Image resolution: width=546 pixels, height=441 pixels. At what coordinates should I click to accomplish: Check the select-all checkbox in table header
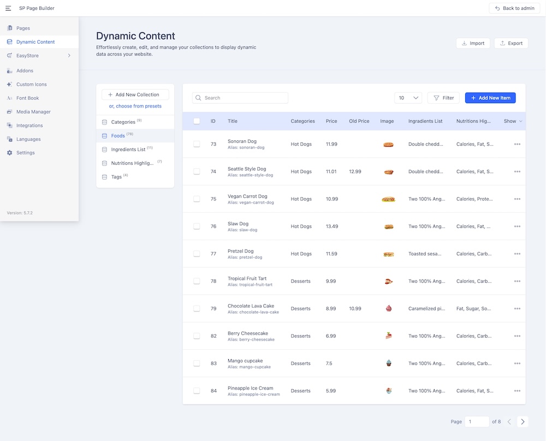[x=197, y=121]
